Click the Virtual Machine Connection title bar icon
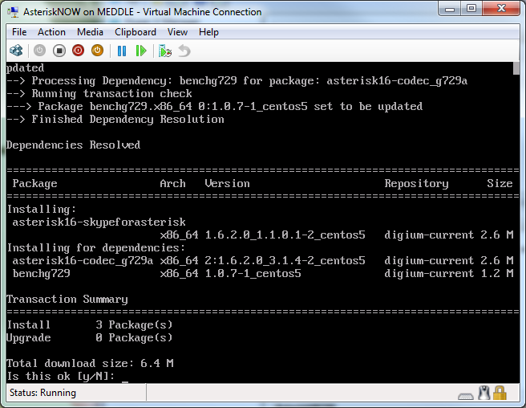526x408 pixels. tap(14, 12)
